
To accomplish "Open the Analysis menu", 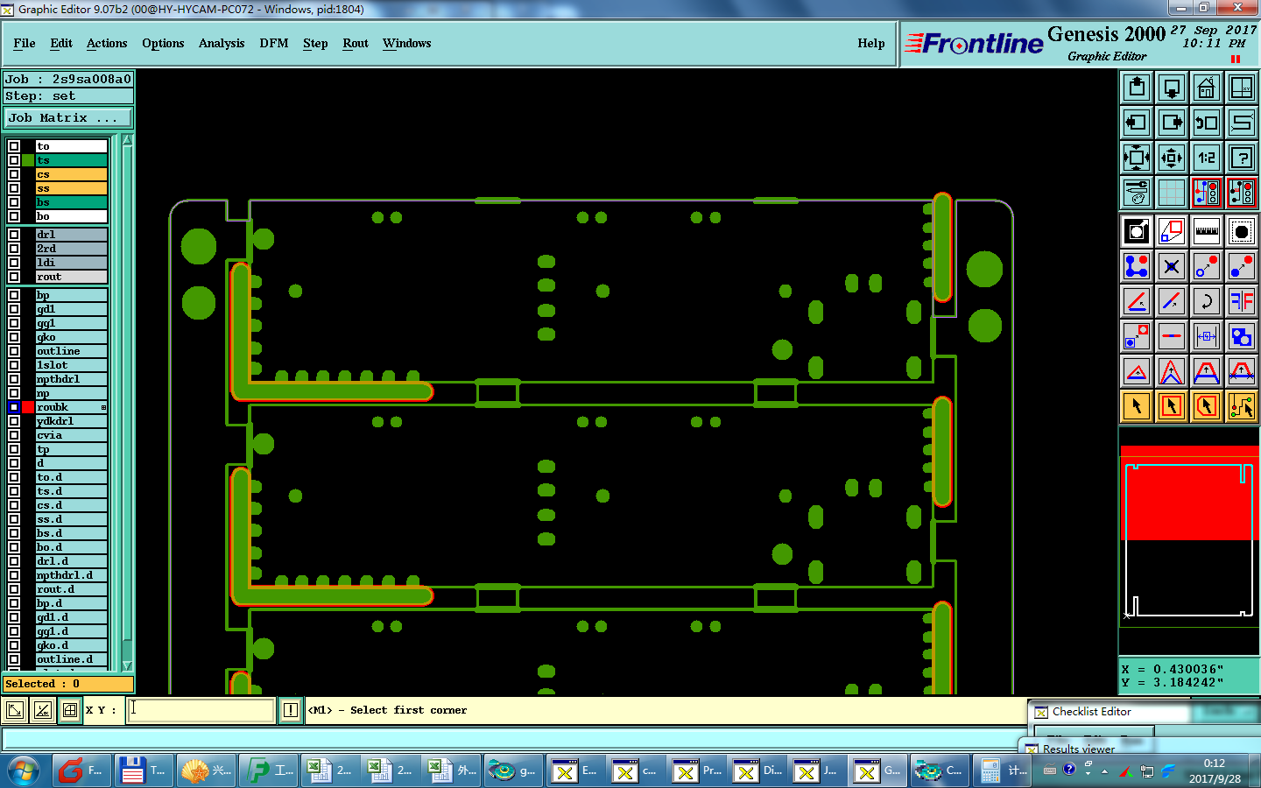I will pos(222,43).
